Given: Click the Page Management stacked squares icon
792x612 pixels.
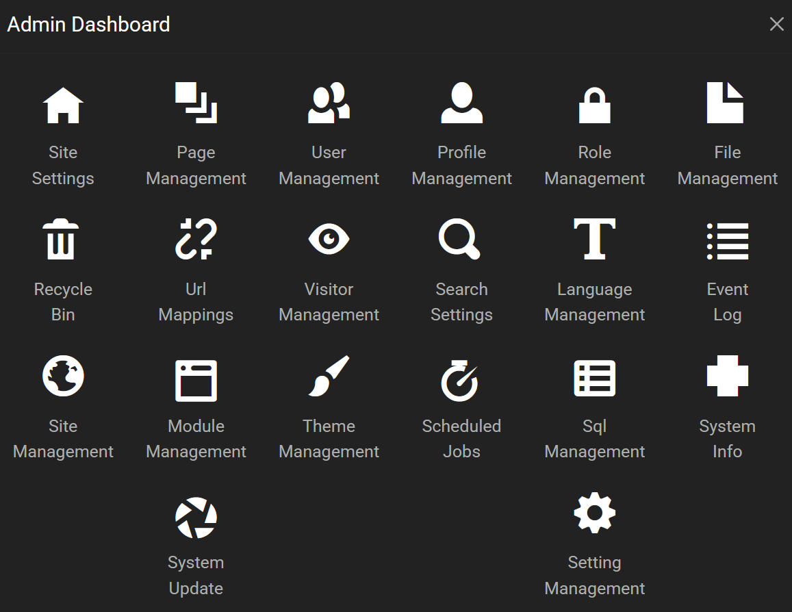Looking at the screenshot, I should [x=196, y=103].
